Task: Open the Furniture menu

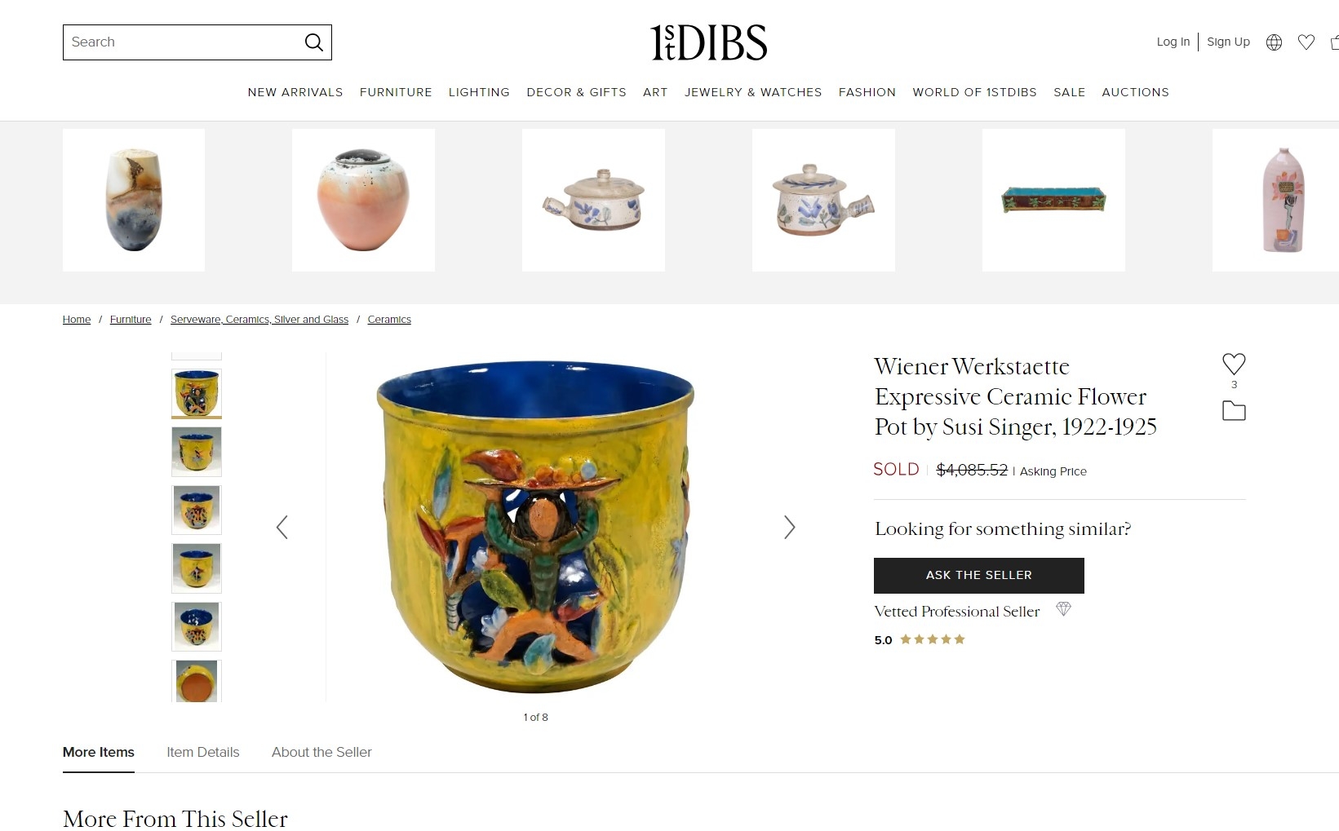Action: [396, 92]
